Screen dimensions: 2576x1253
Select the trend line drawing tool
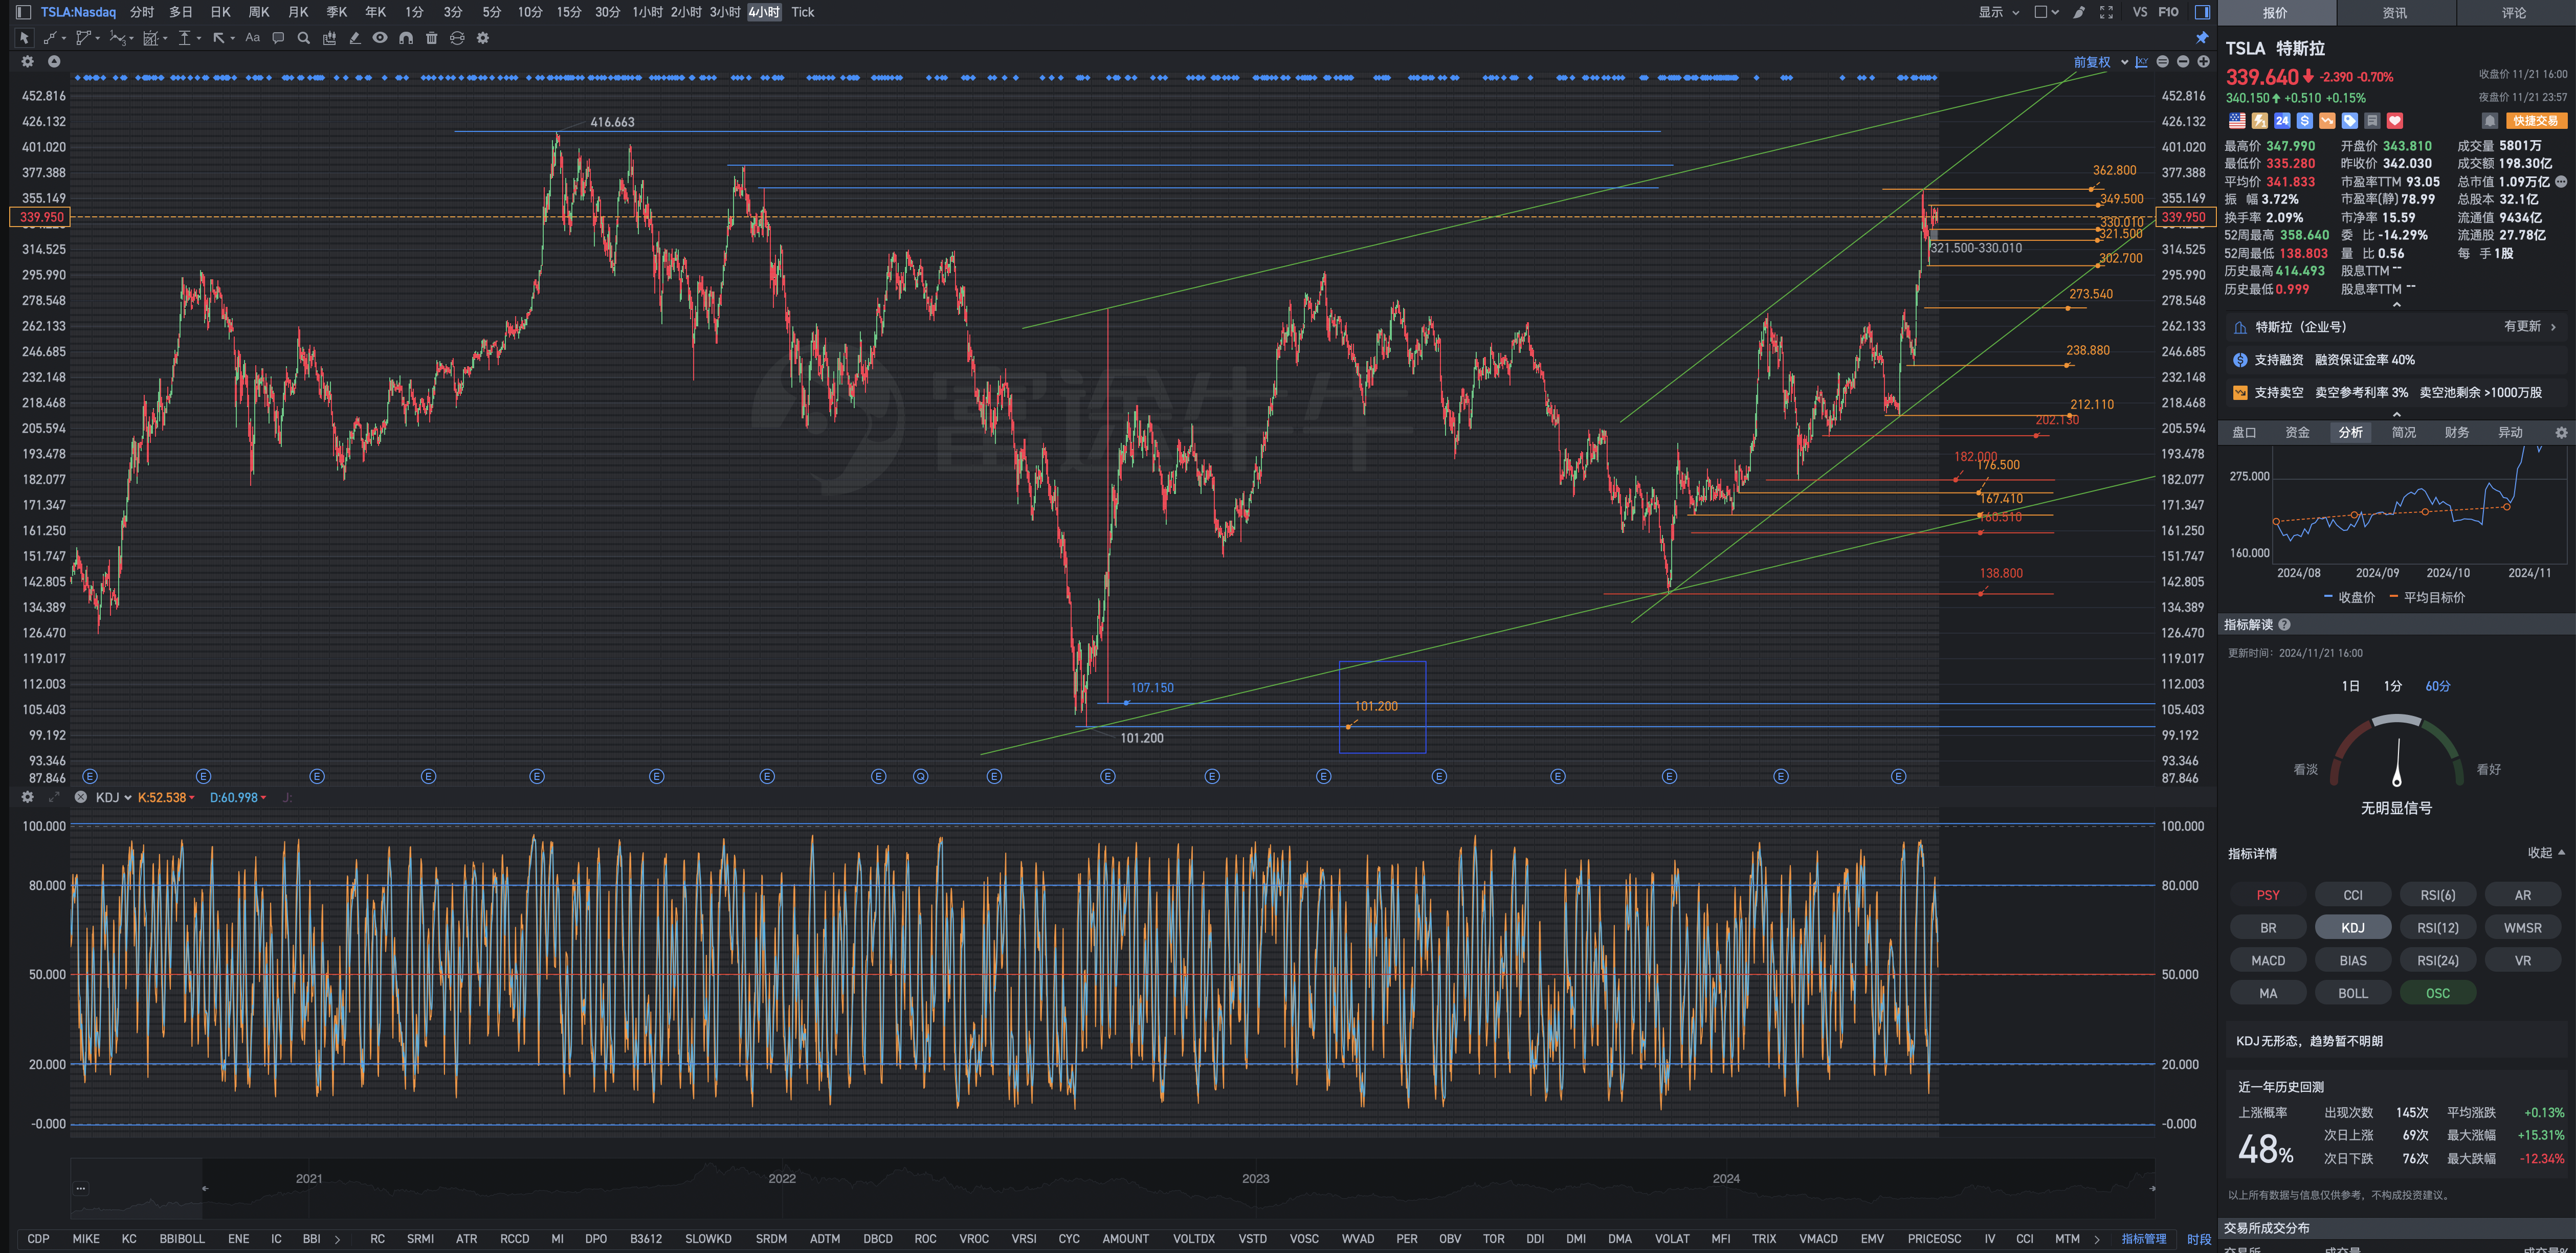point(51,38)
